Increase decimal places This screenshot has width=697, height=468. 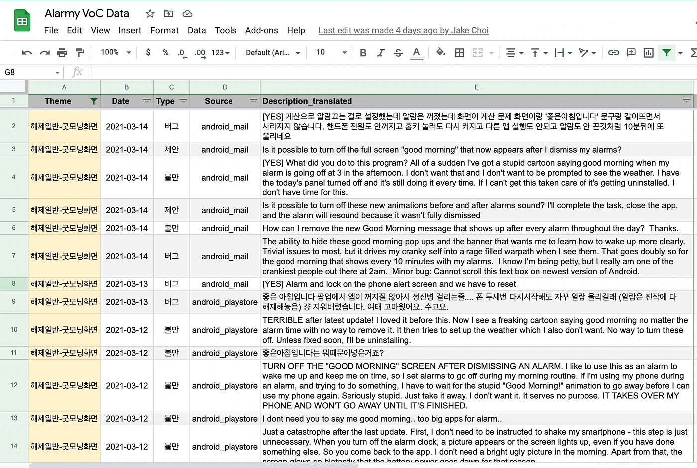pyautogui.click(x=200, y=53)
